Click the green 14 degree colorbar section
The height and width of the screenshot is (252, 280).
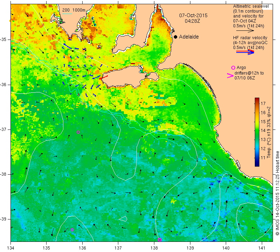[x=257, y=131]
